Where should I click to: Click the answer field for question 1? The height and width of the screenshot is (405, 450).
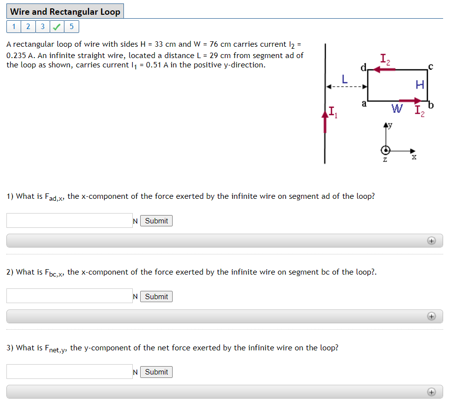(69, 220)
